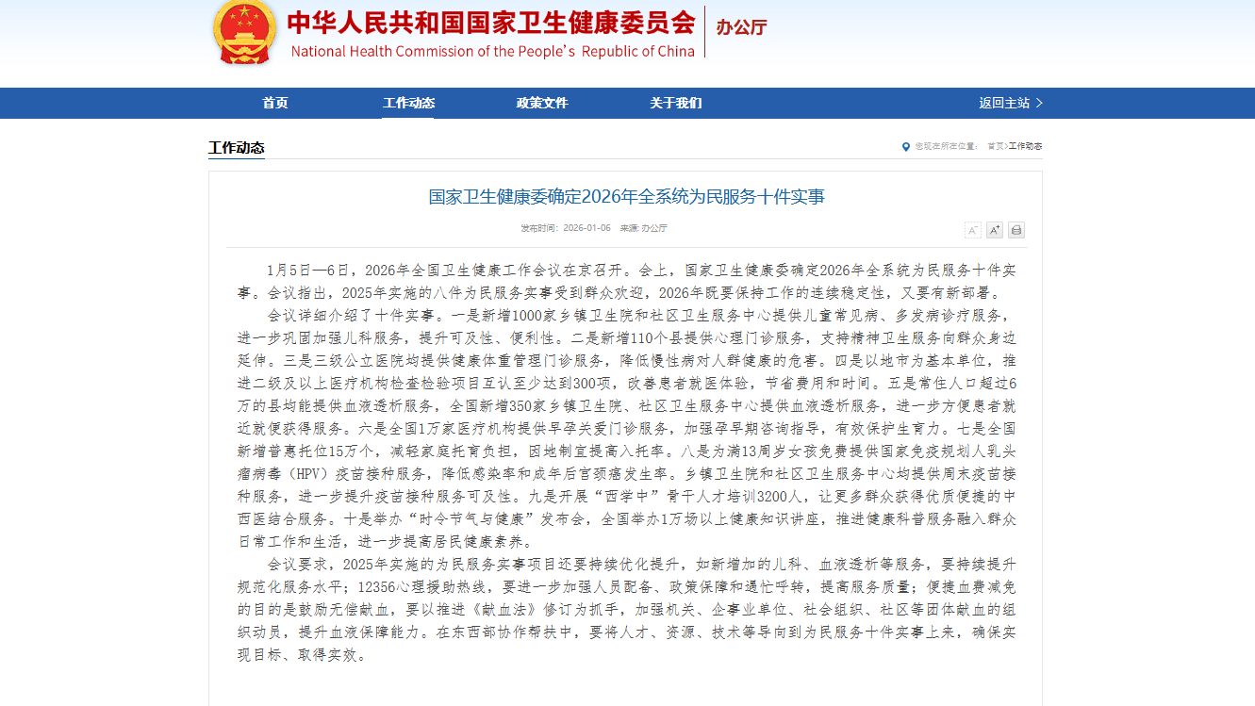Click the 工作动态 section heading
Image resolution: width=1255 pixels, height=706 pixels.
click(x=236, y=147)
